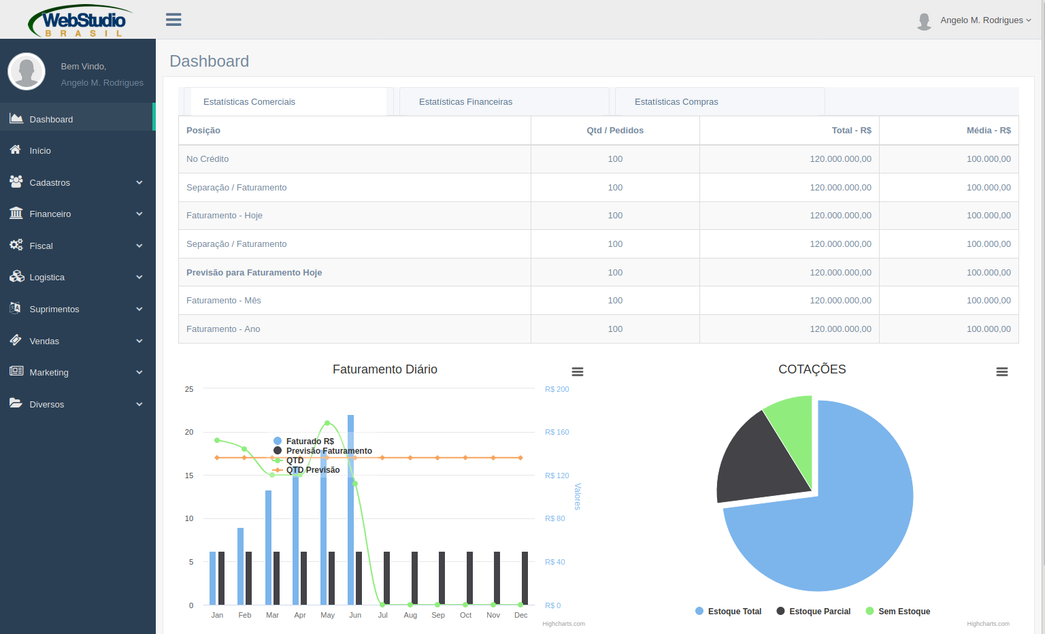This screenshot has width=1045, height=634.
Task: Hide the Sem Estoque pie series
Action: (897, 612)
